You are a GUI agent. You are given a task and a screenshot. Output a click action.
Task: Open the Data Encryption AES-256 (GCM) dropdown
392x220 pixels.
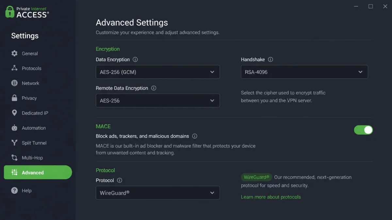coord(158,72)
